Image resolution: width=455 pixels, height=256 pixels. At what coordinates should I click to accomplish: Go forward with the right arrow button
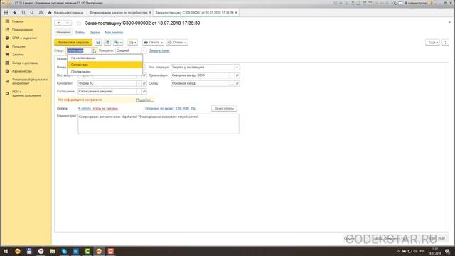click(x=68, y=23)
